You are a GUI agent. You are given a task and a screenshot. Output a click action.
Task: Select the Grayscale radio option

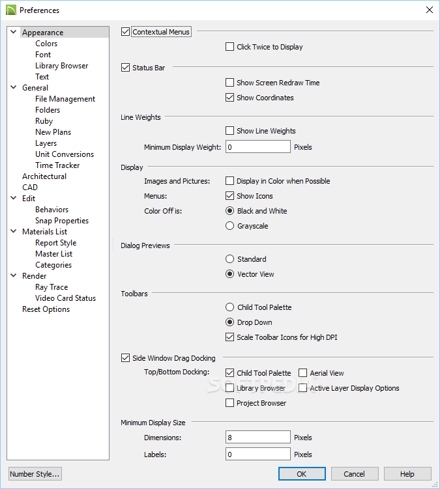click(229, 226)
